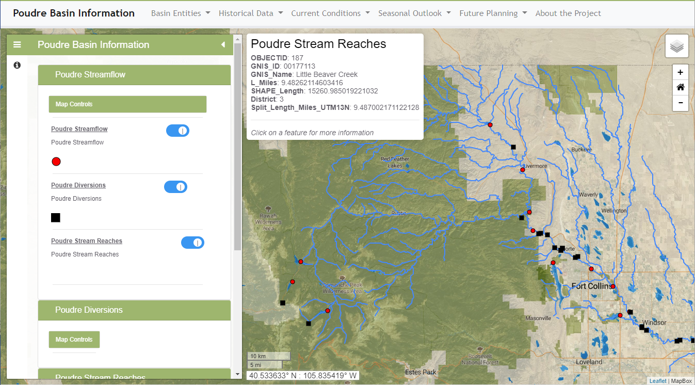Click the info icon in the sidebar
The image size is (695, 385).
click(17, 65)
